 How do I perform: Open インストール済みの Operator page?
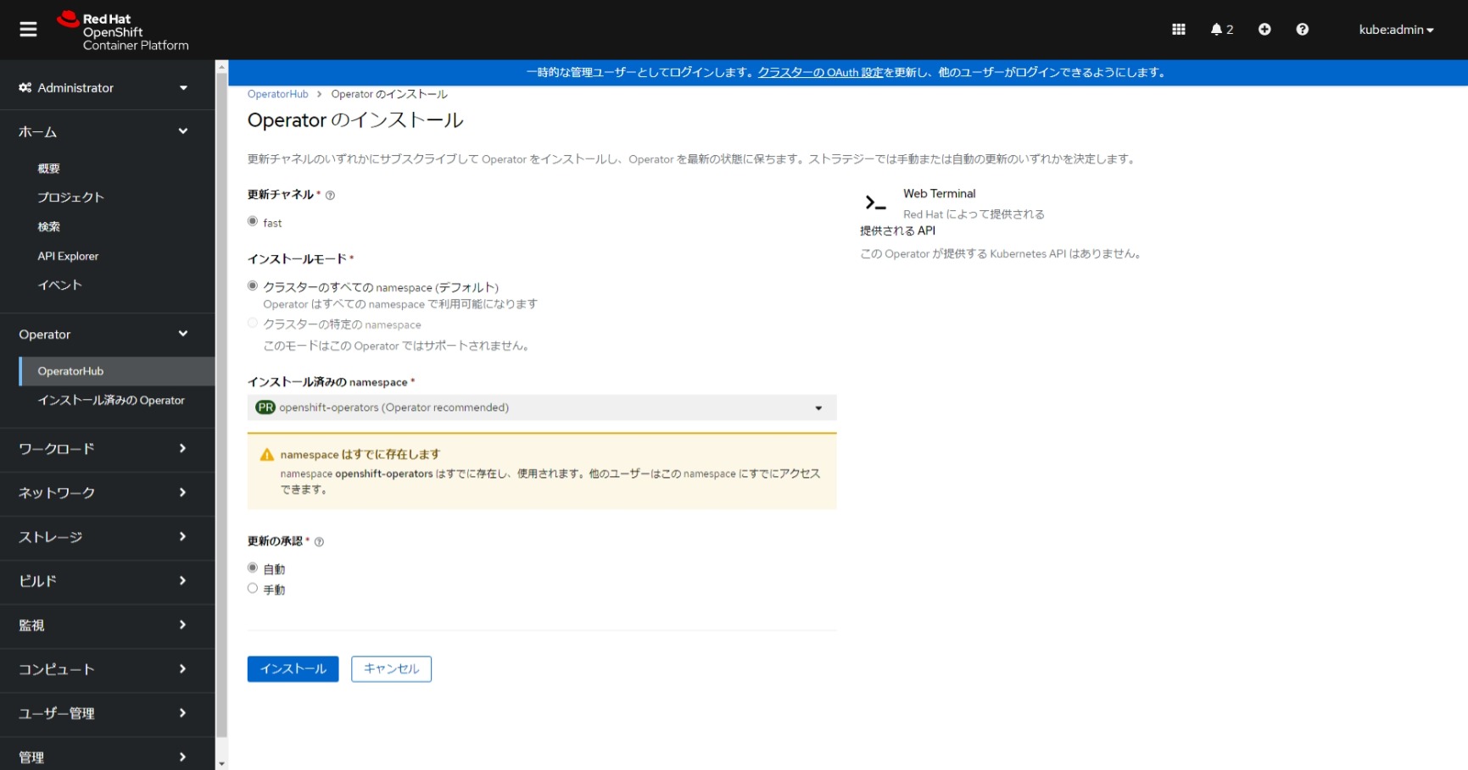tap(112, 400)
